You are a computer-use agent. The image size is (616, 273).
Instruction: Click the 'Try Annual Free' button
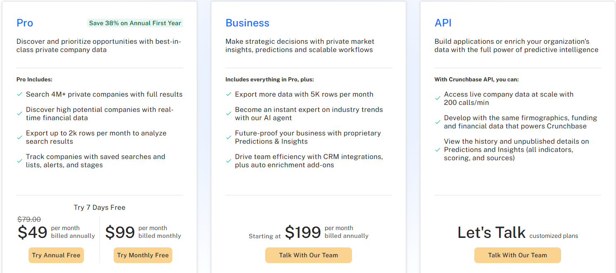(56, 255)
